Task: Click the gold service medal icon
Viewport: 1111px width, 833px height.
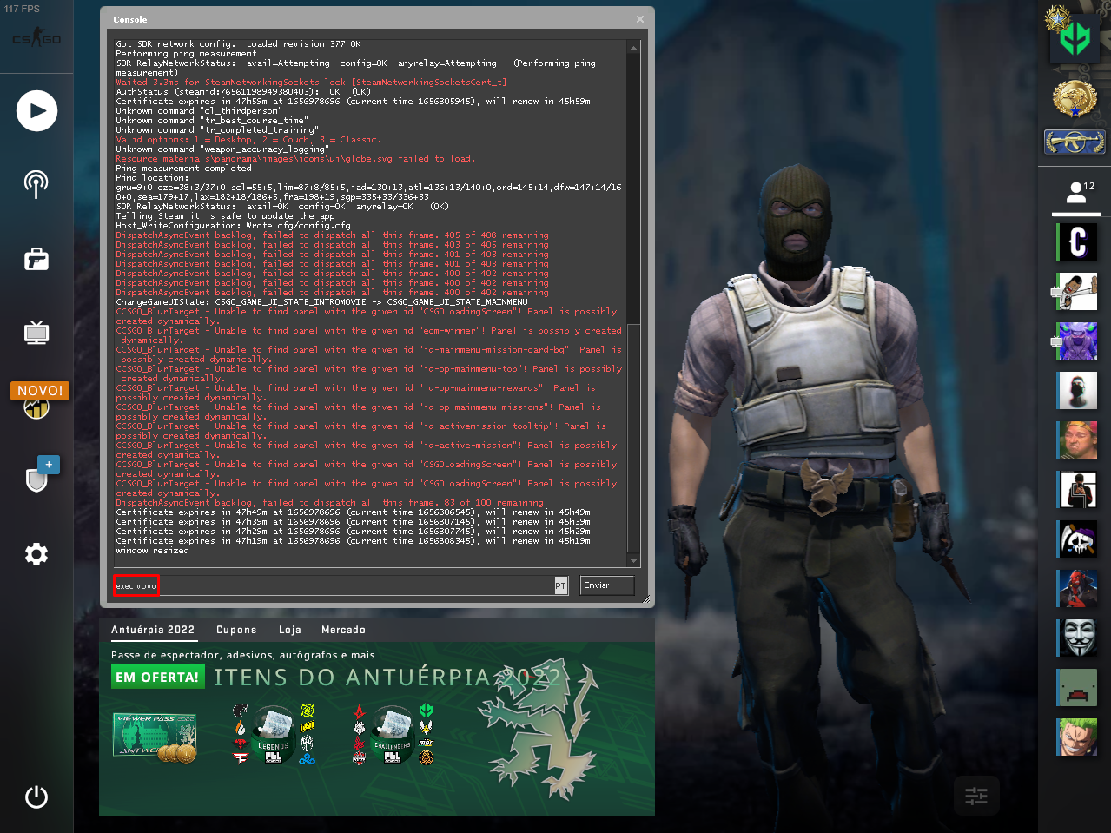Action: tap(1075, 98)
